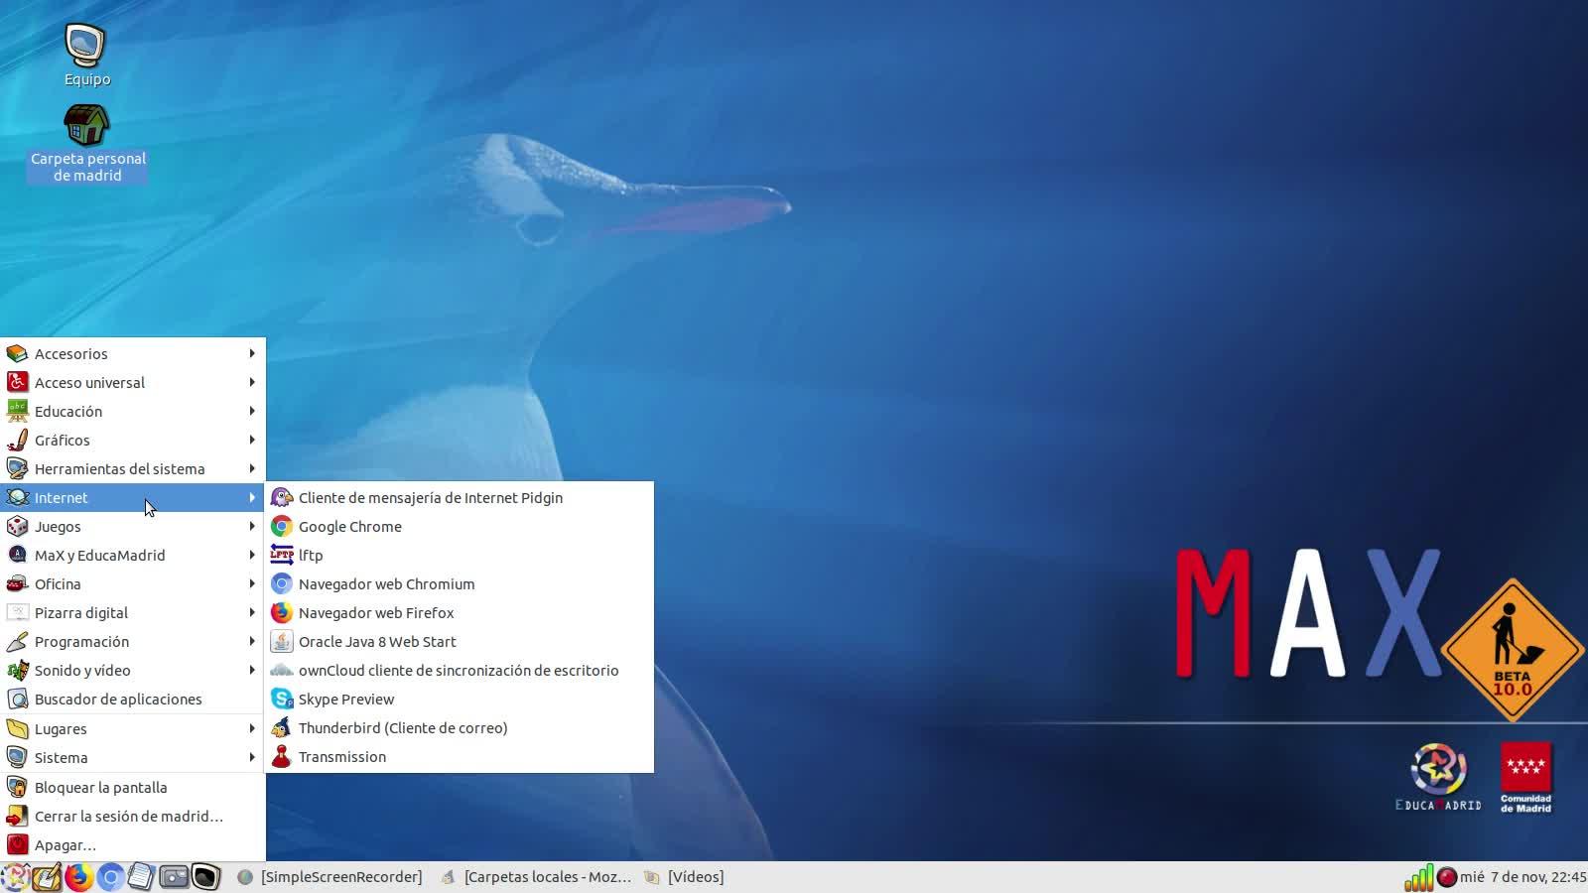1588x893 pixels.
Task: Expand the Juegos submenu arrow
Action: 252,527
